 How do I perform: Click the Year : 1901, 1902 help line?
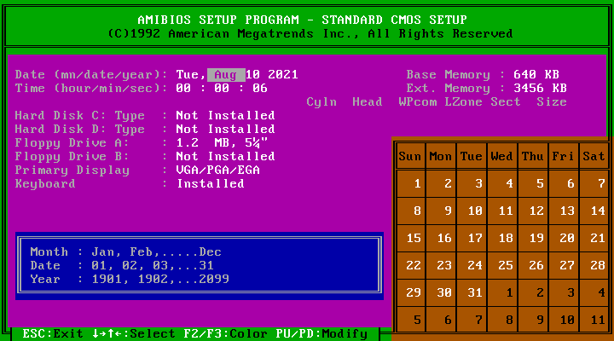pyautogui.click(x=130, y=279)
